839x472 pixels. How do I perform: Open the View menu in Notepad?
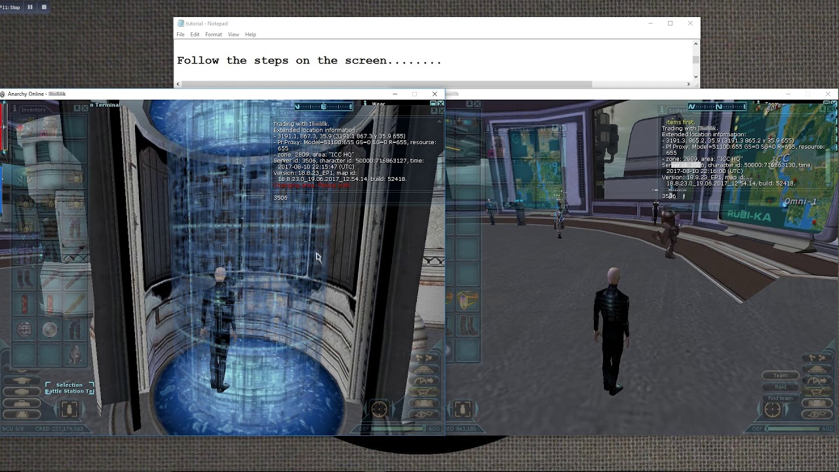tap(233, 34)
